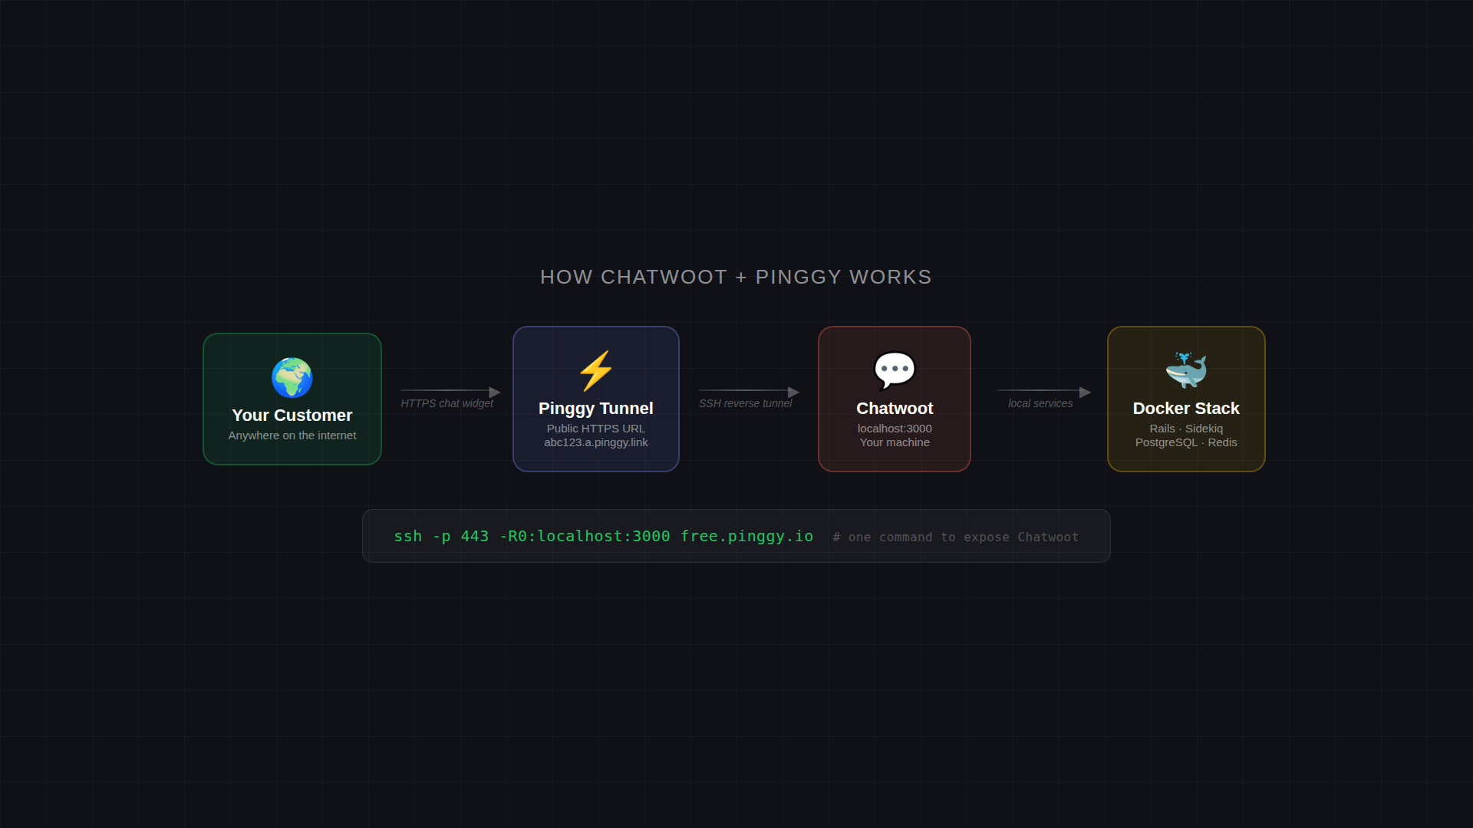Select the 'Docker Stack' heading

tap(1186, 409)
